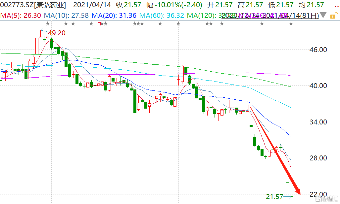Click the orange unlock padlock icon

(x=334, y=16)
